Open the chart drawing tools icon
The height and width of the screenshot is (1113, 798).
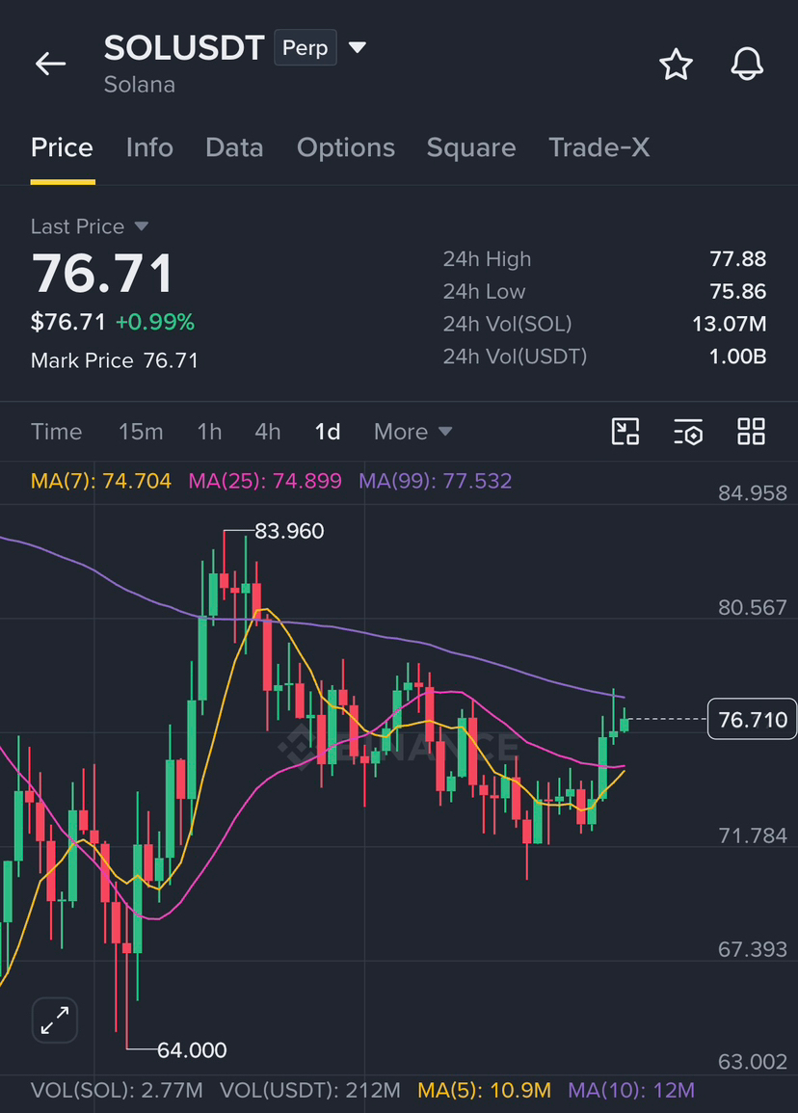click(625, 432)
